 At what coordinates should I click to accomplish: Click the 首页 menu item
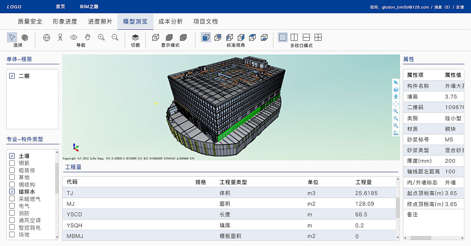[x=60, y=6]
